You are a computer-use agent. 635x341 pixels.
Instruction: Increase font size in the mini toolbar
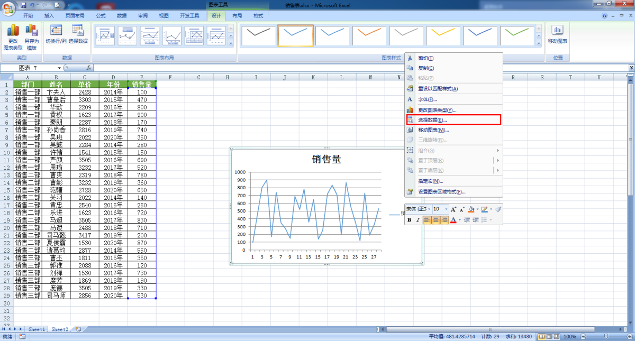coord(453,210)
